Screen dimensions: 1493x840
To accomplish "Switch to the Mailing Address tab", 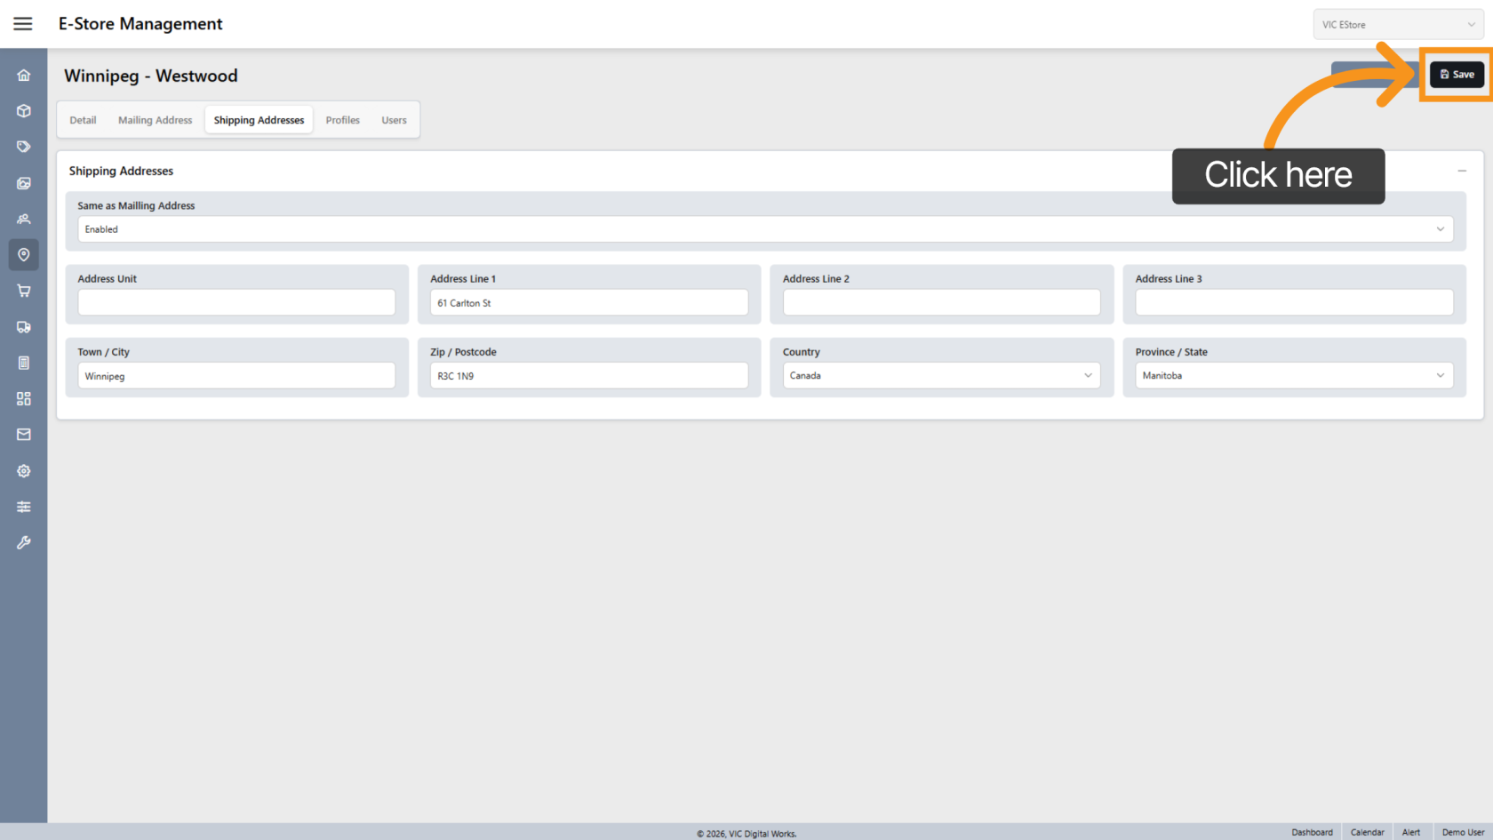I will pos(155,120).
